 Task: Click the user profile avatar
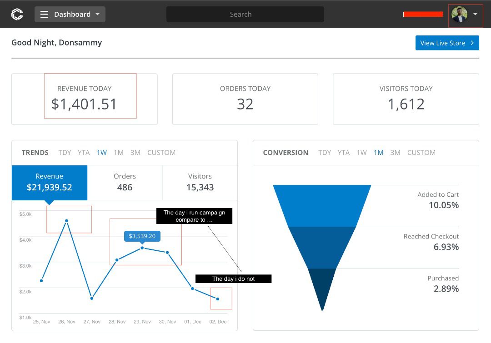(459, 15)
